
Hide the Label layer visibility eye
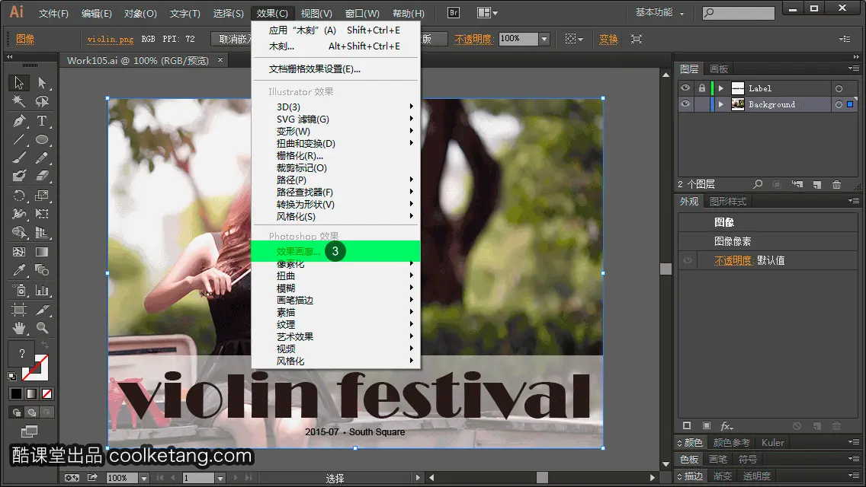(x=685, y=88)
